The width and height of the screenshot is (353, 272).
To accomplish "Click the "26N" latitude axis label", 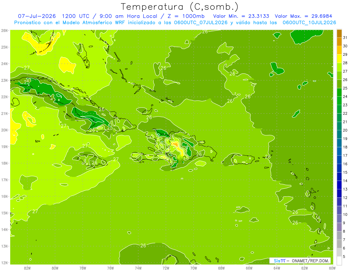I will pyautogui.click(x=4, y=31).
